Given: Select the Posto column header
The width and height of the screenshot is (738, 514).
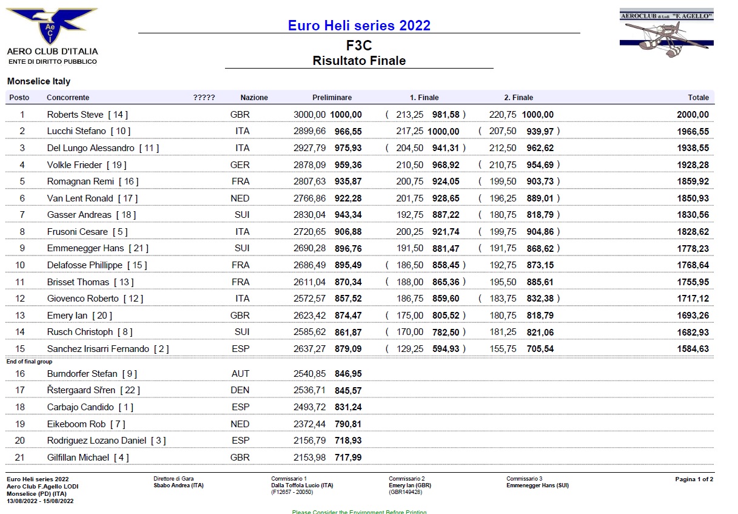Looking at the screenshot, I should coord(19,98).
